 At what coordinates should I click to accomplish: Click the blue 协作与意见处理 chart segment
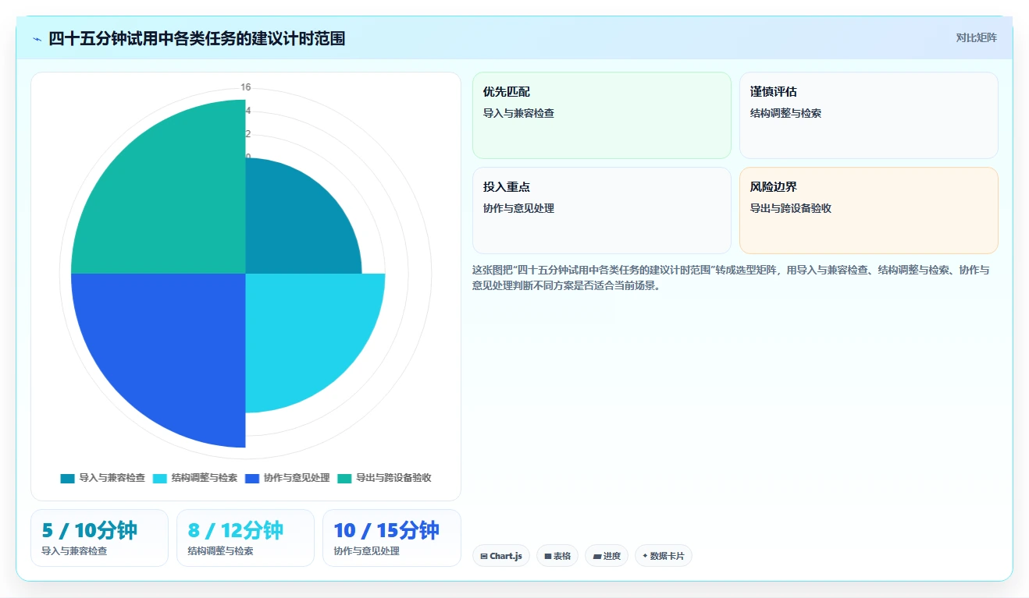tap(172, 347)
